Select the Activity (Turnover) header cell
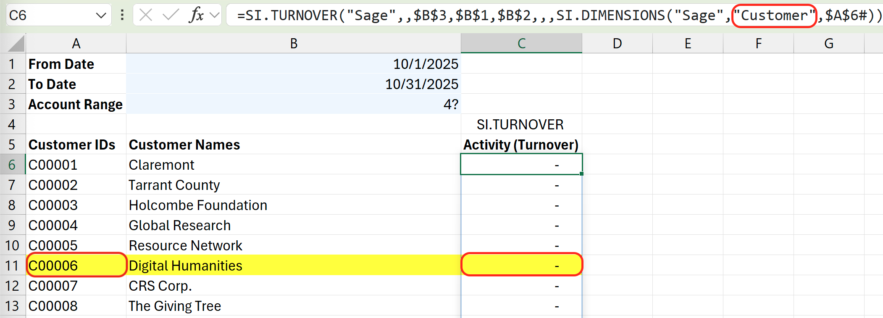The width and height of the screenshot is (883, 318). pyautogui.click(x=521, y=145)
